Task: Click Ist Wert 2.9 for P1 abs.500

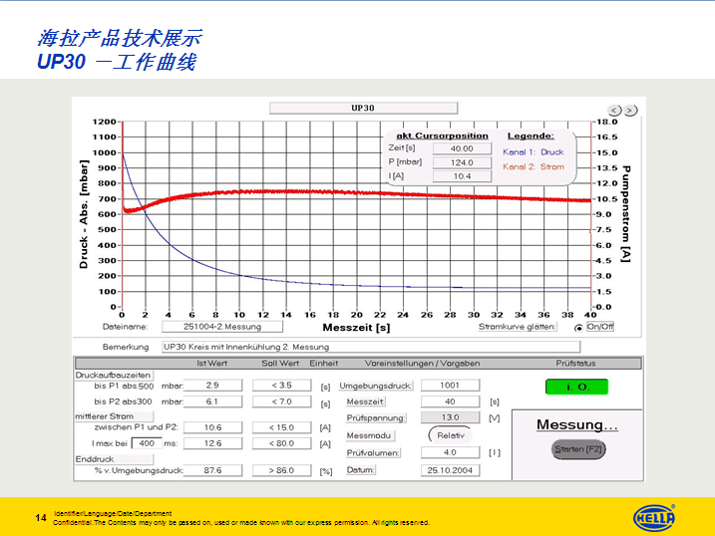Action: pyautogui.click(x=212, y=386)
